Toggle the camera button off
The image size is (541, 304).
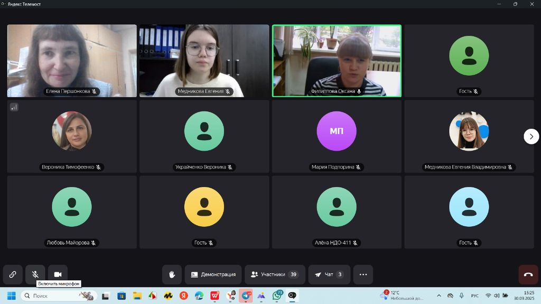(58, 274)
